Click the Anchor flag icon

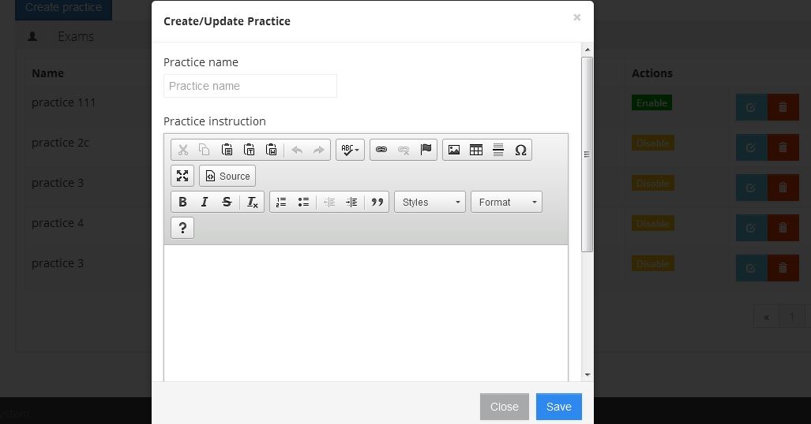click(426, 150)
